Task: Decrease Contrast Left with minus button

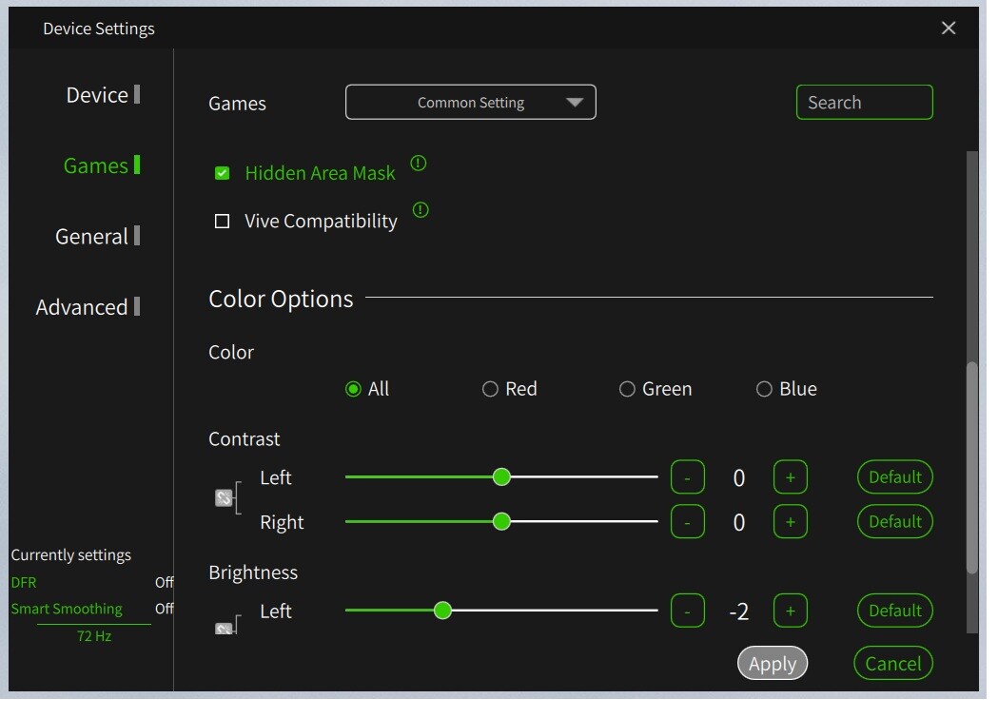Action: coord(688,477)
